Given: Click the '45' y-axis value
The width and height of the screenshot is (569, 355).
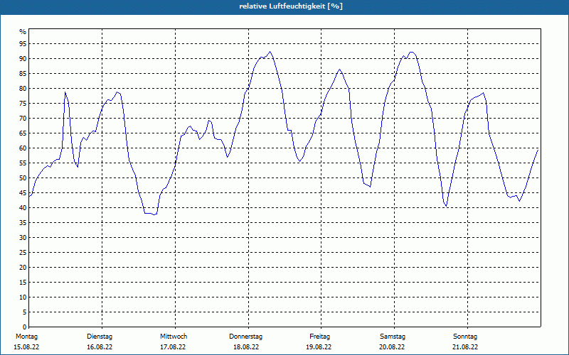Looking at the screenshot, I should [x=23, y=193].
